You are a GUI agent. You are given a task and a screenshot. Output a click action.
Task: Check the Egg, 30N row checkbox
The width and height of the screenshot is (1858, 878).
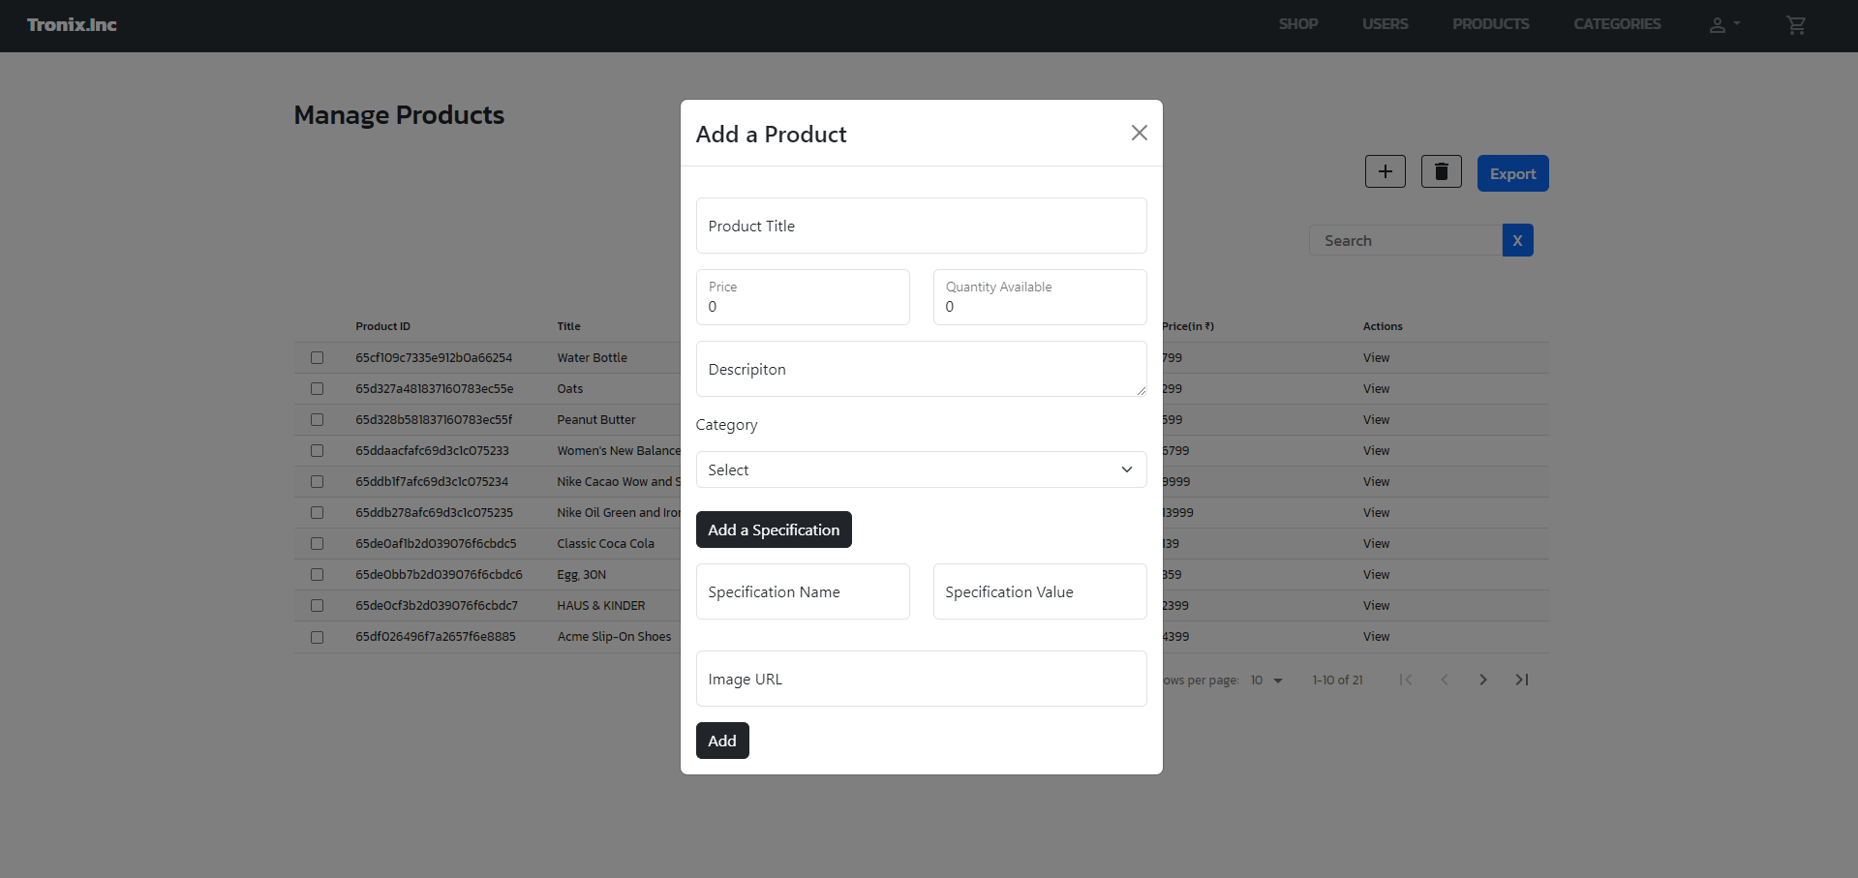pos(317,574)
